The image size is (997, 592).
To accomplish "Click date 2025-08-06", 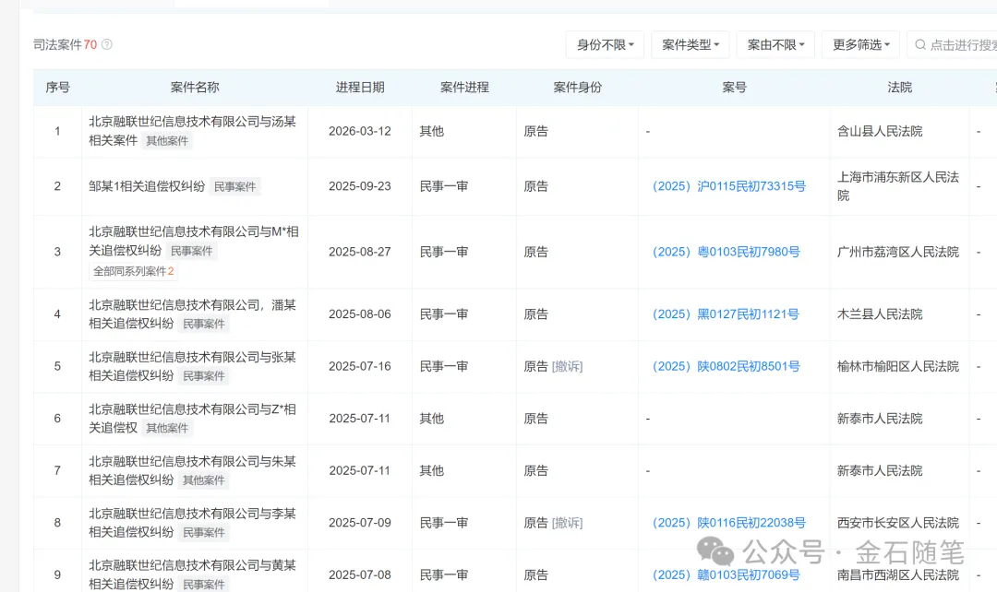I will tap(360, 314).
